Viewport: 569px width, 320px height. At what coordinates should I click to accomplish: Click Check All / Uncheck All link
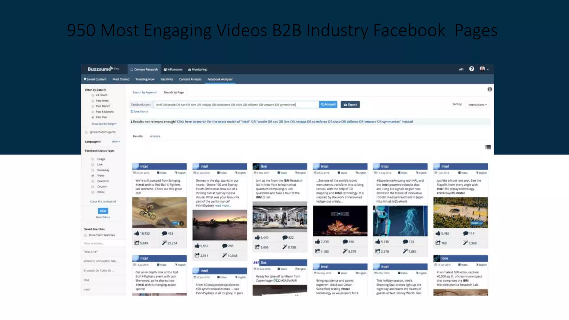coord(103,201)
